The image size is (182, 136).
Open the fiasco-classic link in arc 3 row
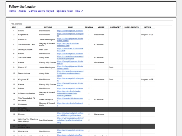click(70, 40)
